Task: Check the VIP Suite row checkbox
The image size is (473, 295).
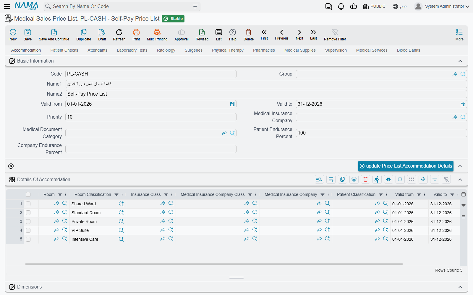Action: pyautogui.click(x=28, y=230)
